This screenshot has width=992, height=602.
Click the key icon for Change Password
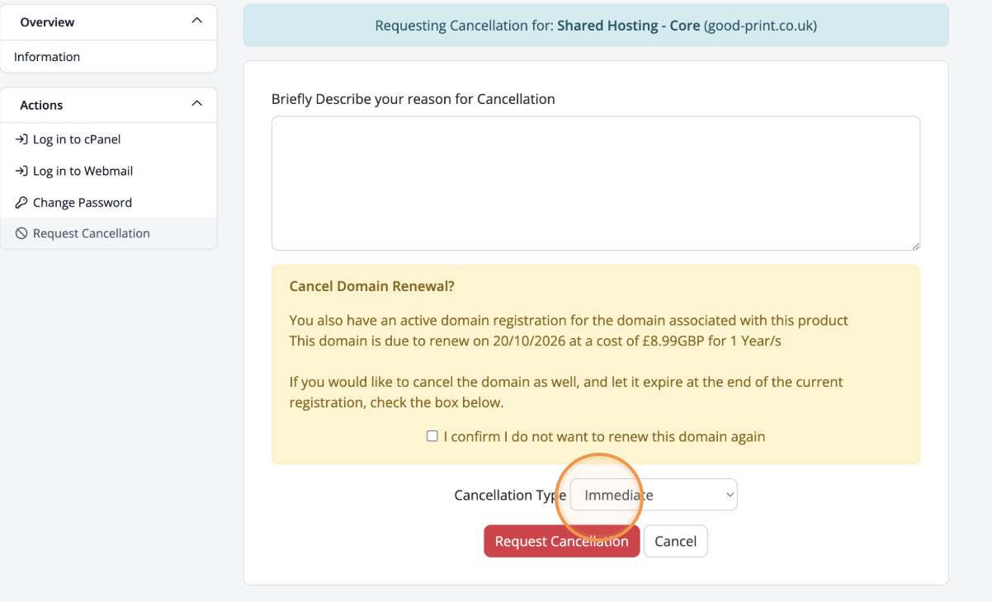[21, 202]
